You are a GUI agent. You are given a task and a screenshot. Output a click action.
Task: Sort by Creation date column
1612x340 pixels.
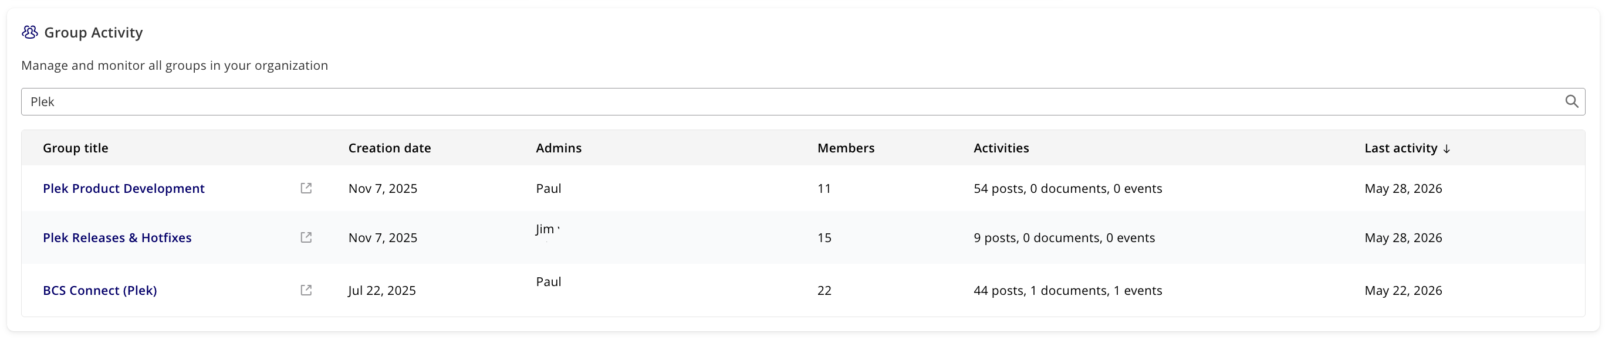389,148
